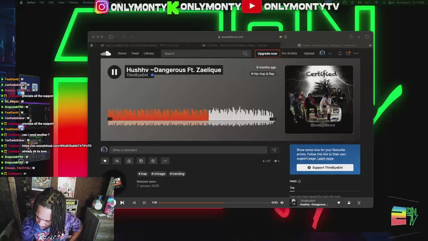Follow ThirdEyeEnt from the bottom player icon
The width and height of the screenshot is (428, 241).
(349, 203)
